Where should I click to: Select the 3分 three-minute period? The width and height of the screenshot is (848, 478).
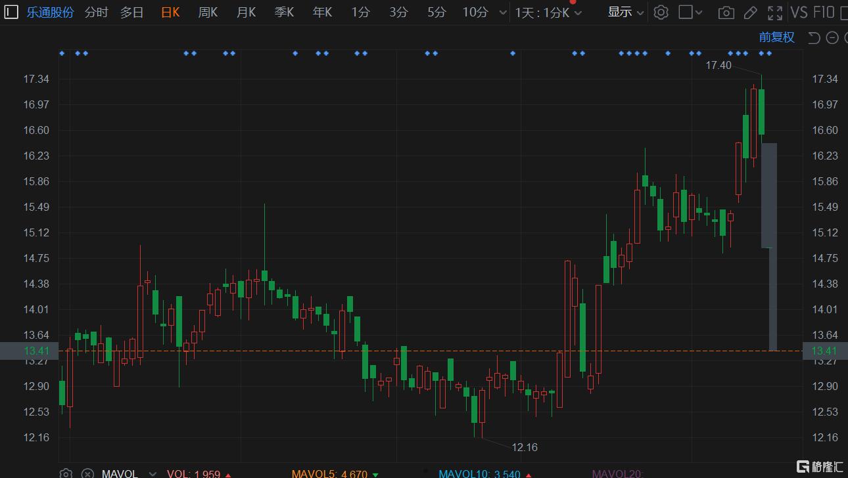point(398,12)
